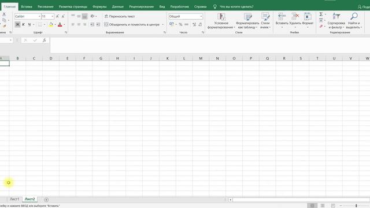
Task: Align text to the top
Action: pos(73,16)
